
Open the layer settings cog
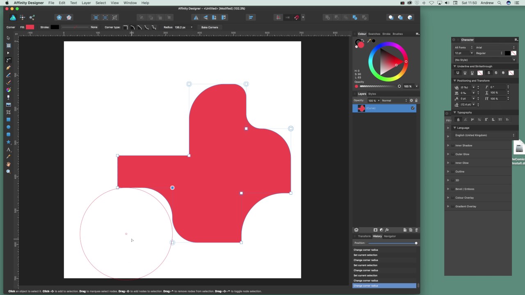pyautogui.click(x=411, y=100)
